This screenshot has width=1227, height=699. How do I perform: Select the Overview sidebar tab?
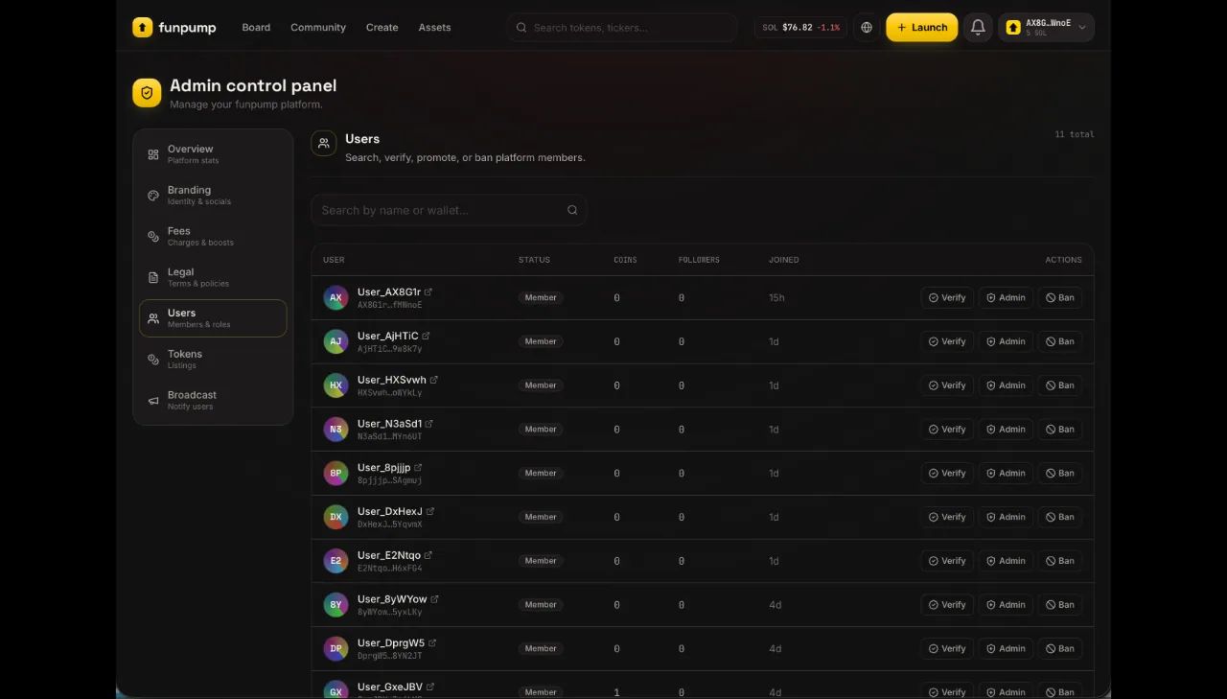pyautogui.click(x=213, y=154)
